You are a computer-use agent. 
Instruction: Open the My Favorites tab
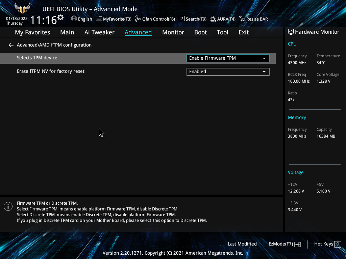32,32
